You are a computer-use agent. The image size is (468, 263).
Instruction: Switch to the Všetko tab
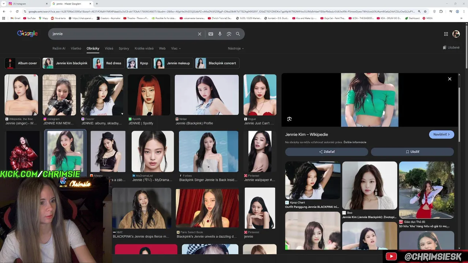click(76, 48)
